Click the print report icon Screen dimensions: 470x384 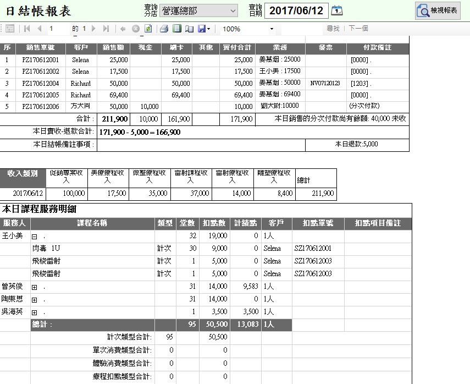click(x=164, y=29)
